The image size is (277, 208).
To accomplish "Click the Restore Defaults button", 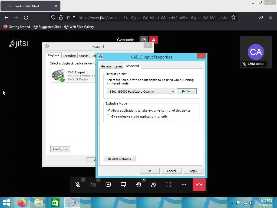I will pyautogui.click(x=119, y=159).
